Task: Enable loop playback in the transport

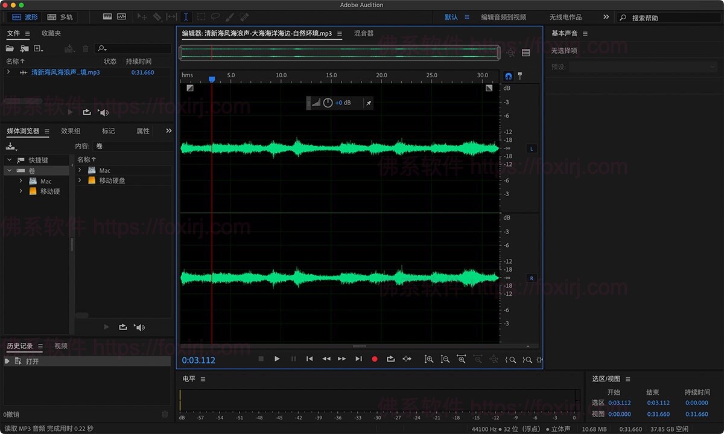Action: point(390,359)
